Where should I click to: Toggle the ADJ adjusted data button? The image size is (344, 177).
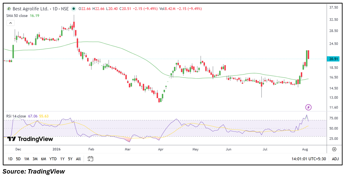point(335,159)
